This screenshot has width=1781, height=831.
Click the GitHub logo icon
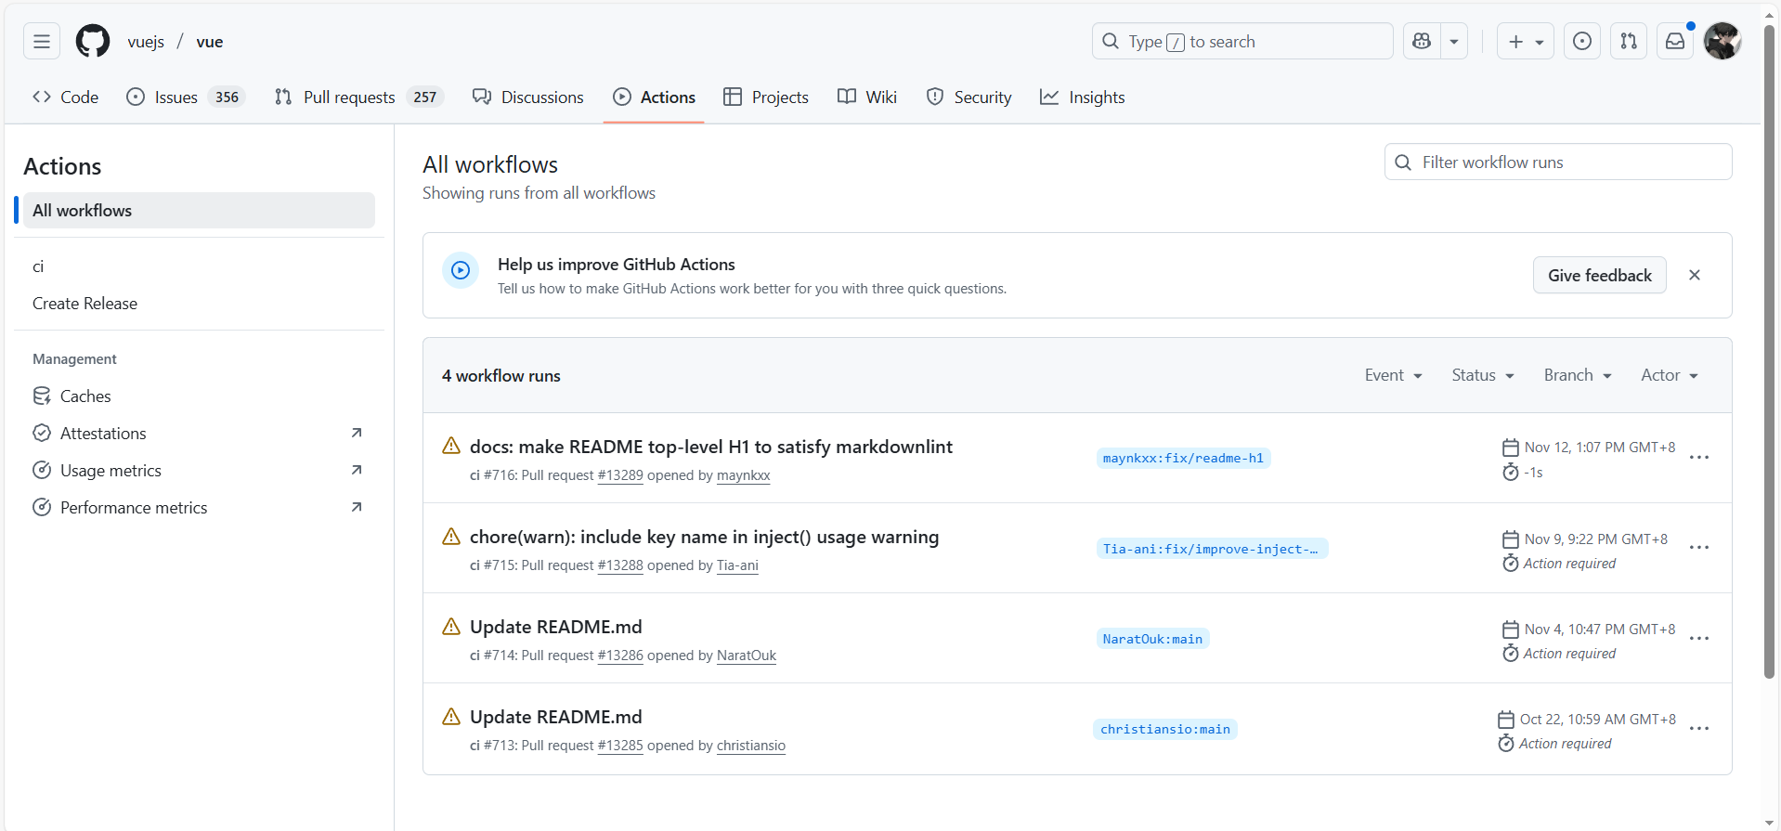click(93, 42)
